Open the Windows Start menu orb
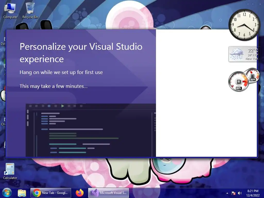The width and height of the screenshot is (264, 198). point(7,193)
